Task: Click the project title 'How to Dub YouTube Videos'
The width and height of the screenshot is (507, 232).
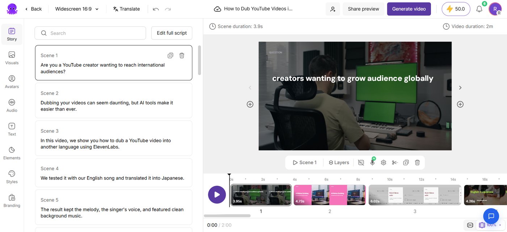Action: 258,9
